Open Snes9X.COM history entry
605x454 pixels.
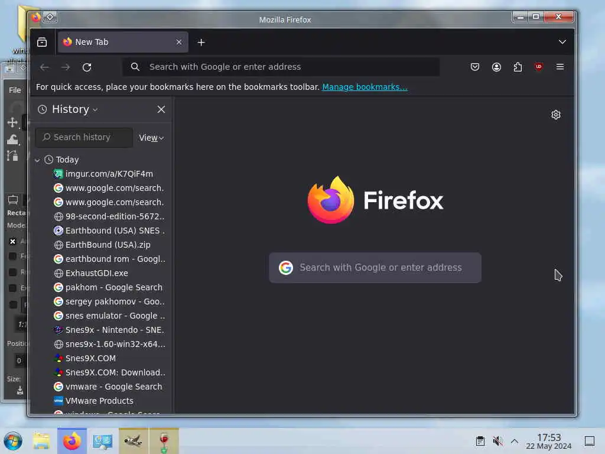84,358
